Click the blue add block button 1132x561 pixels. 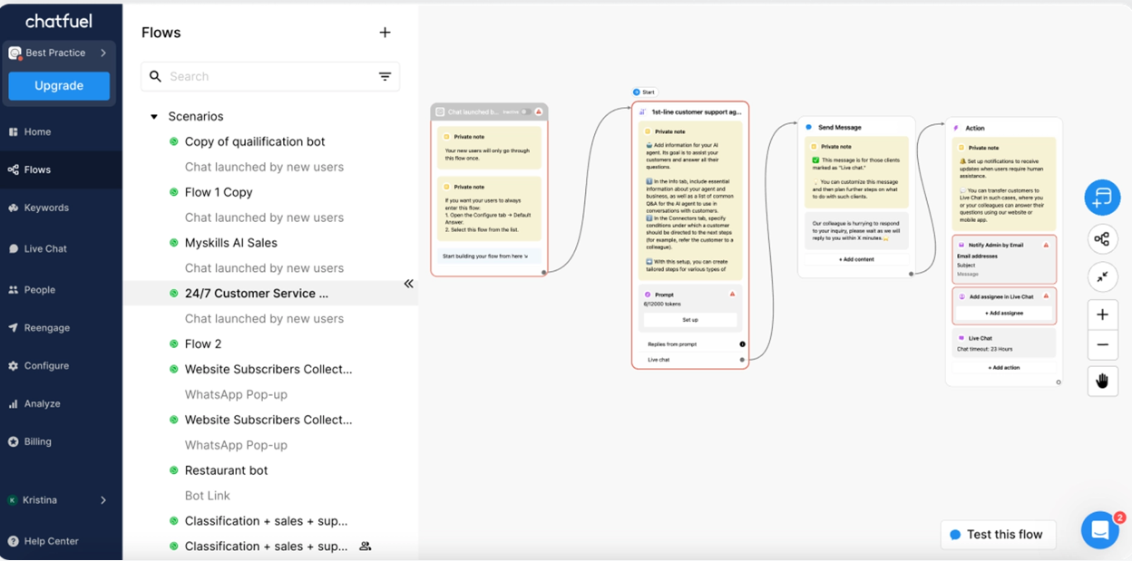tap(1102, 198)
